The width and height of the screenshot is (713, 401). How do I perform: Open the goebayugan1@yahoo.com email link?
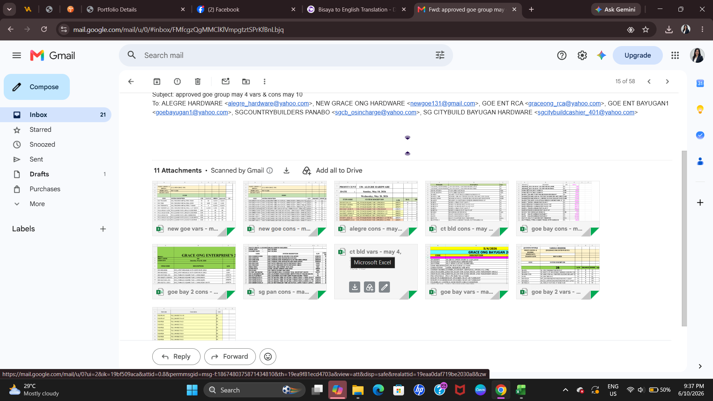(192, 112)
